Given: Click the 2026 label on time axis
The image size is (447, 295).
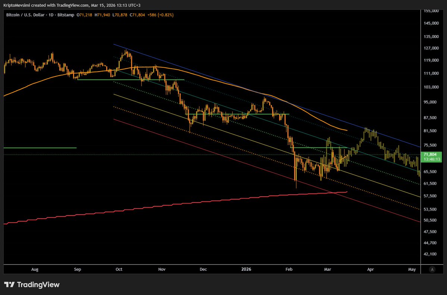Looking at the screenshot, I should 246,269.
